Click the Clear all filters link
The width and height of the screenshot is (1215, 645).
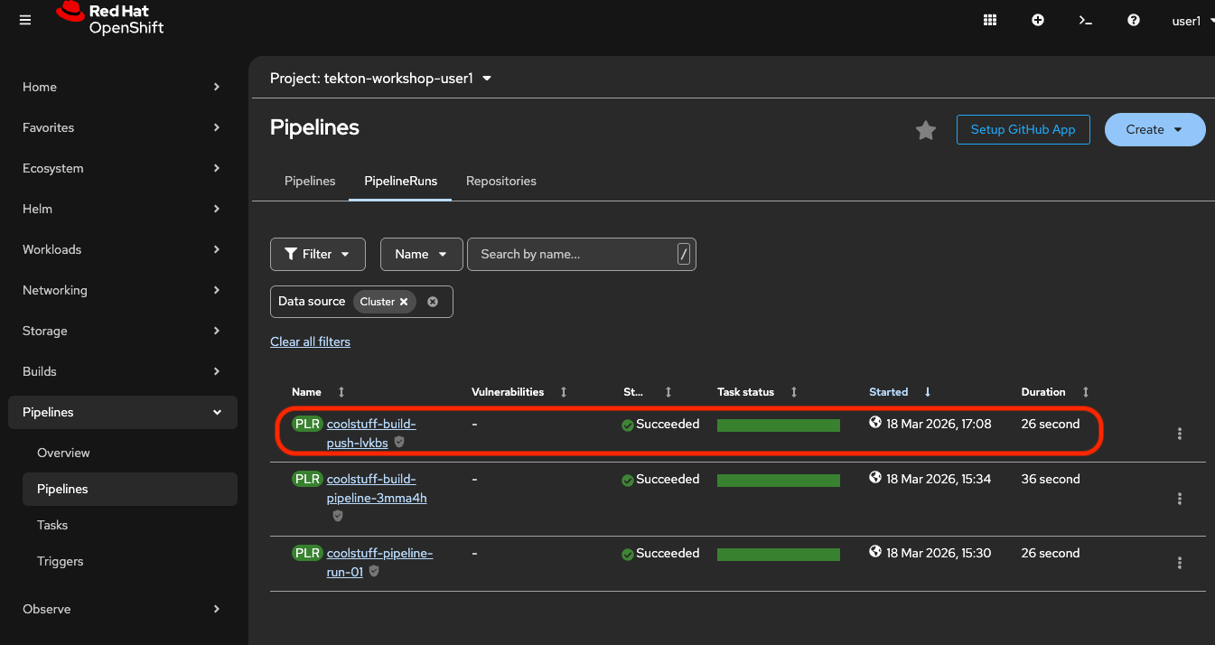(310, 341)
